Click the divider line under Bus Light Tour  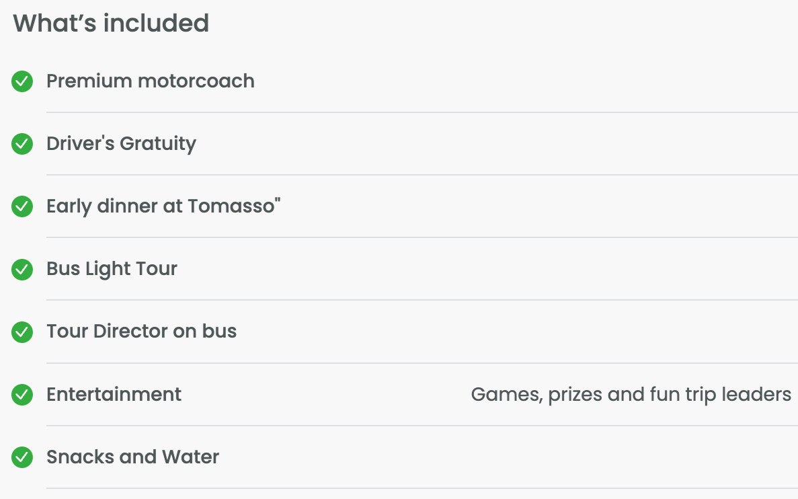(422, 300)
